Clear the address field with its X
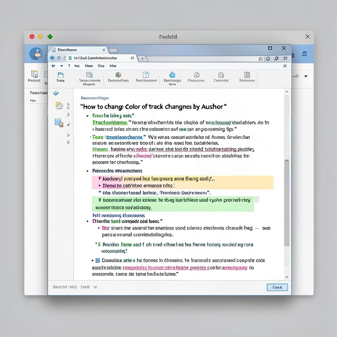This screenshot has width=337, height=337. (132, 58)
